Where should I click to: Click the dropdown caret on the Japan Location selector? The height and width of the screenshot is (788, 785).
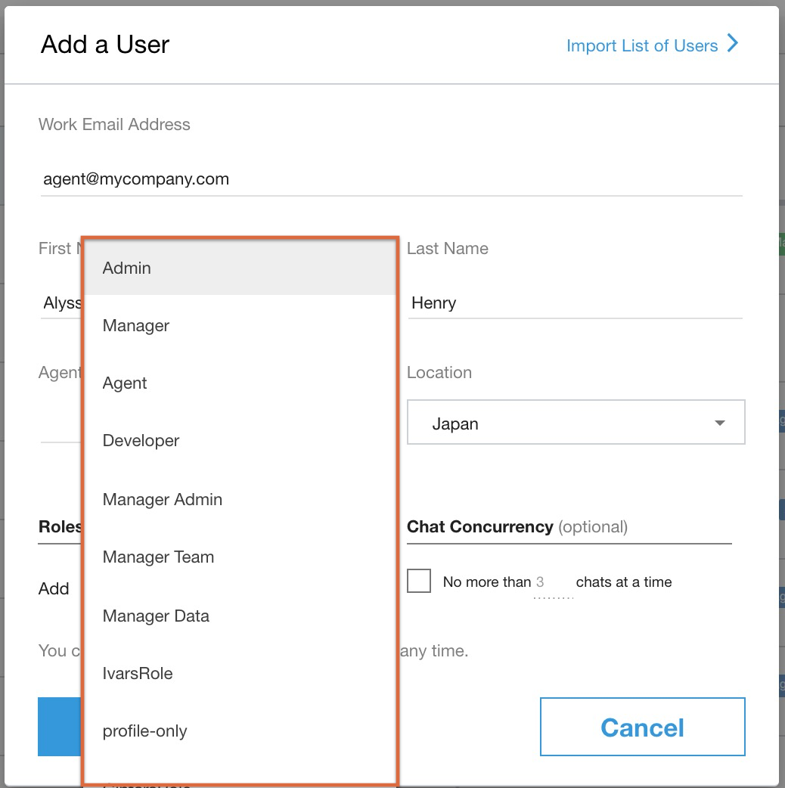(x=719, y=423)
